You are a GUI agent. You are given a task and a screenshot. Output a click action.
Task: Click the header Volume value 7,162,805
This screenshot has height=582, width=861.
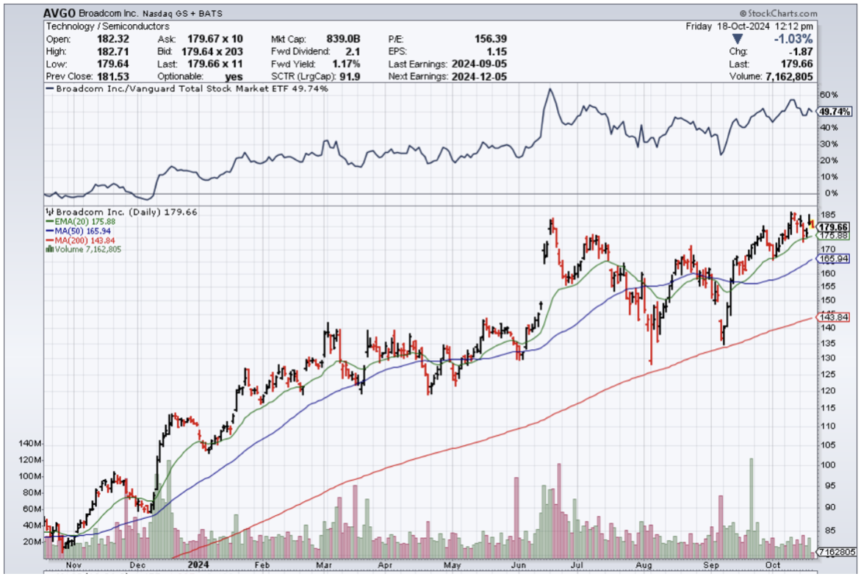tap(789, 76)
